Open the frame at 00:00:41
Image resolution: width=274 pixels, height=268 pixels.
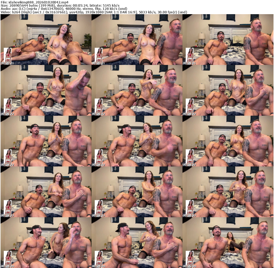(137, 40)
